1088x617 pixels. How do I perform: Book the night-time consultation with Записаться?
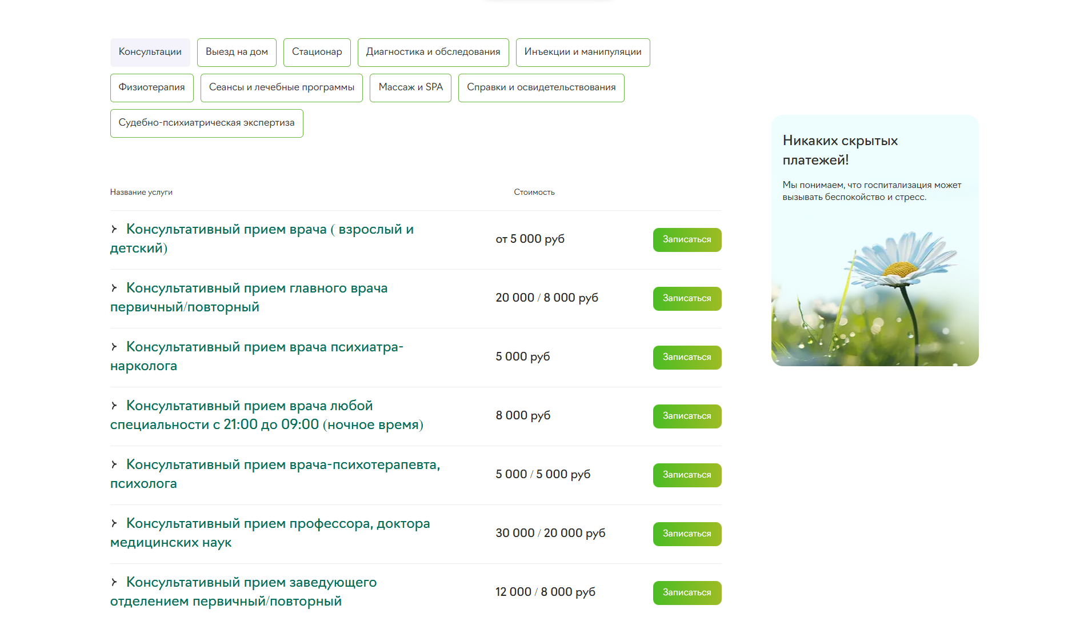point(687,416)
